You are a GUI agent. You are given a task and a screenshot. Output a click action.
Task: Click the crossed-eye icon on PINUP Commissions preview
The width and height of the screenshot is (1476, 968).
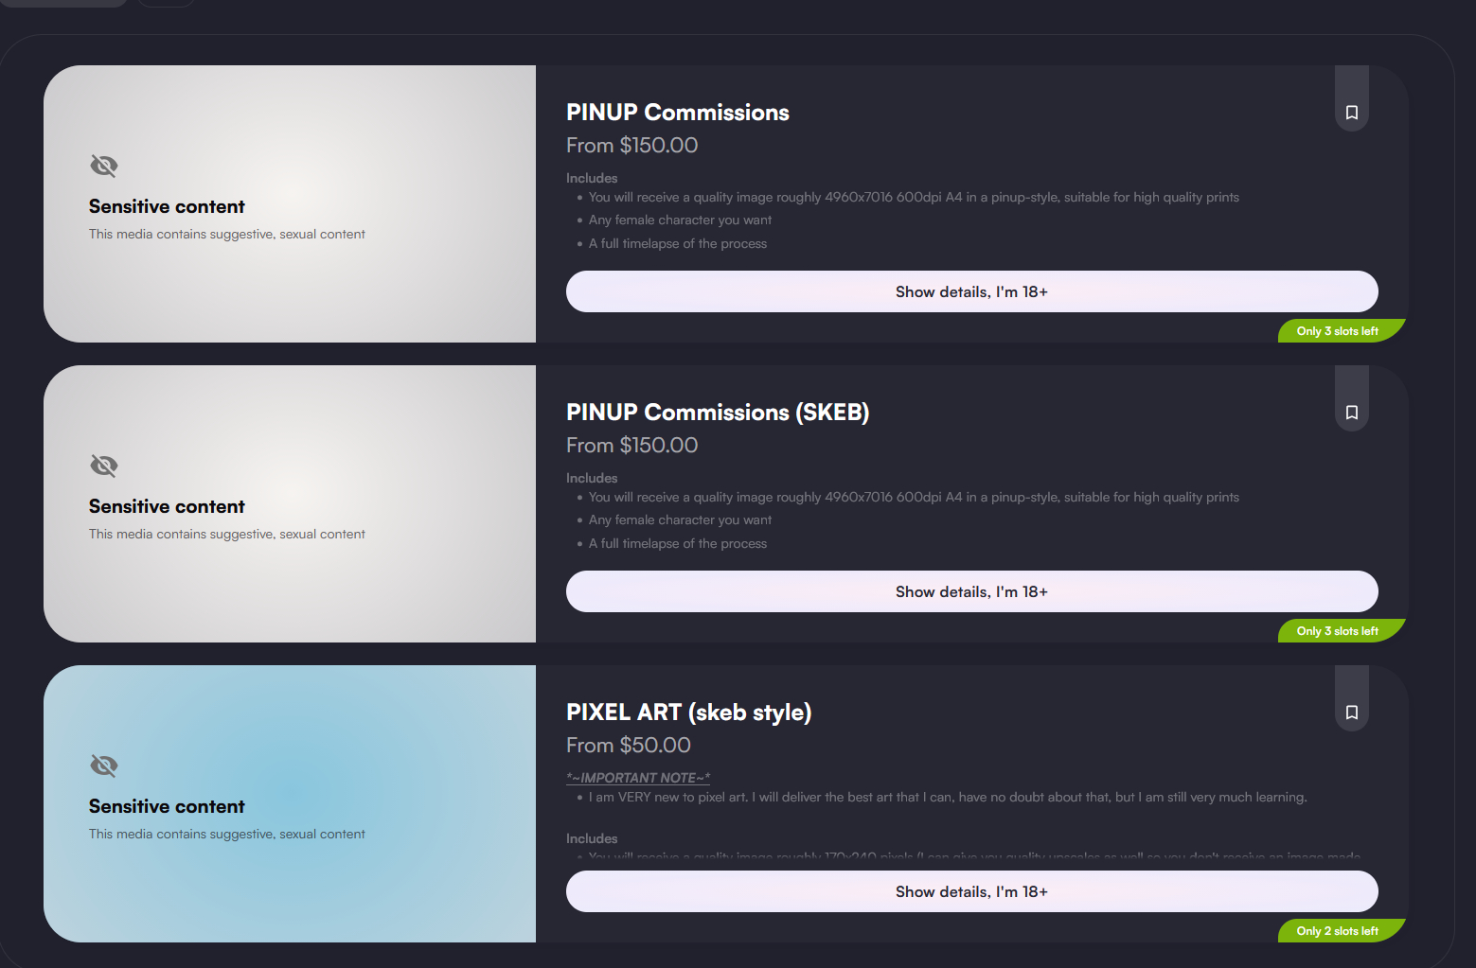click(104, 167)
